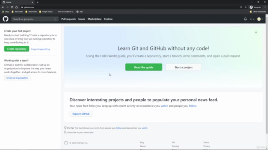Click the address bar lock icon
Screen dimensions: 268x150
(22, 7)
